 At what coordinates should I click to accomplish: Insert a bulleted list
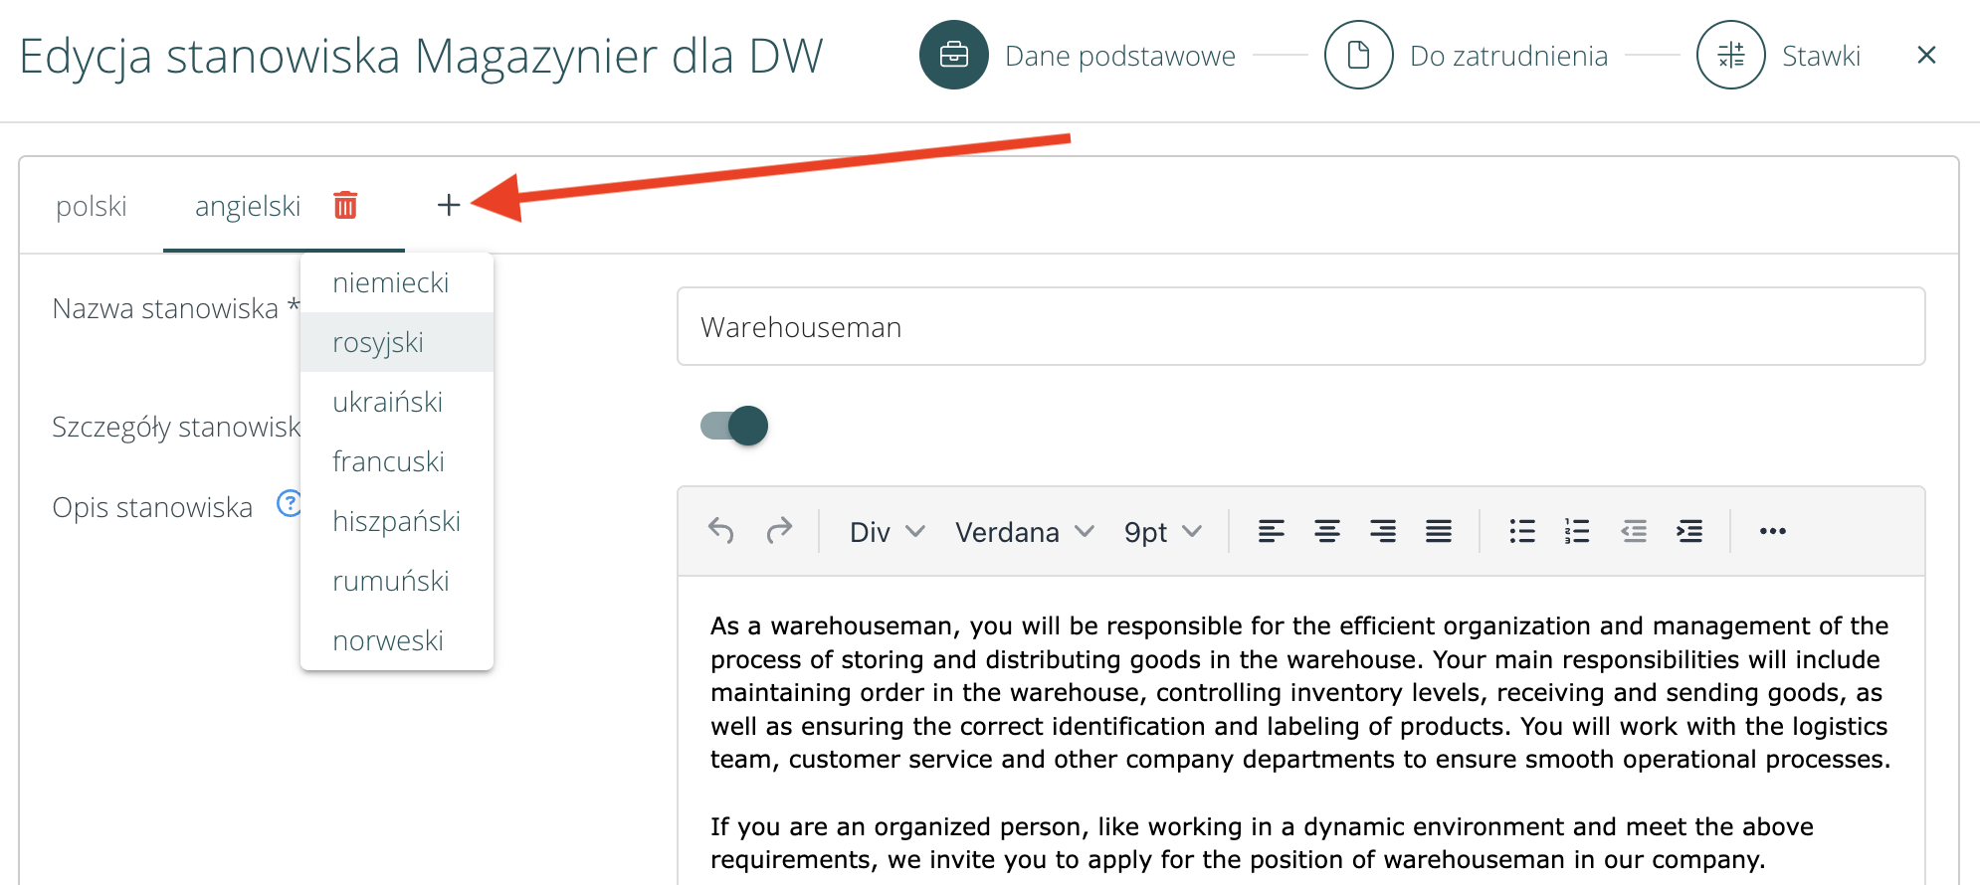(x=1521, y=531)
